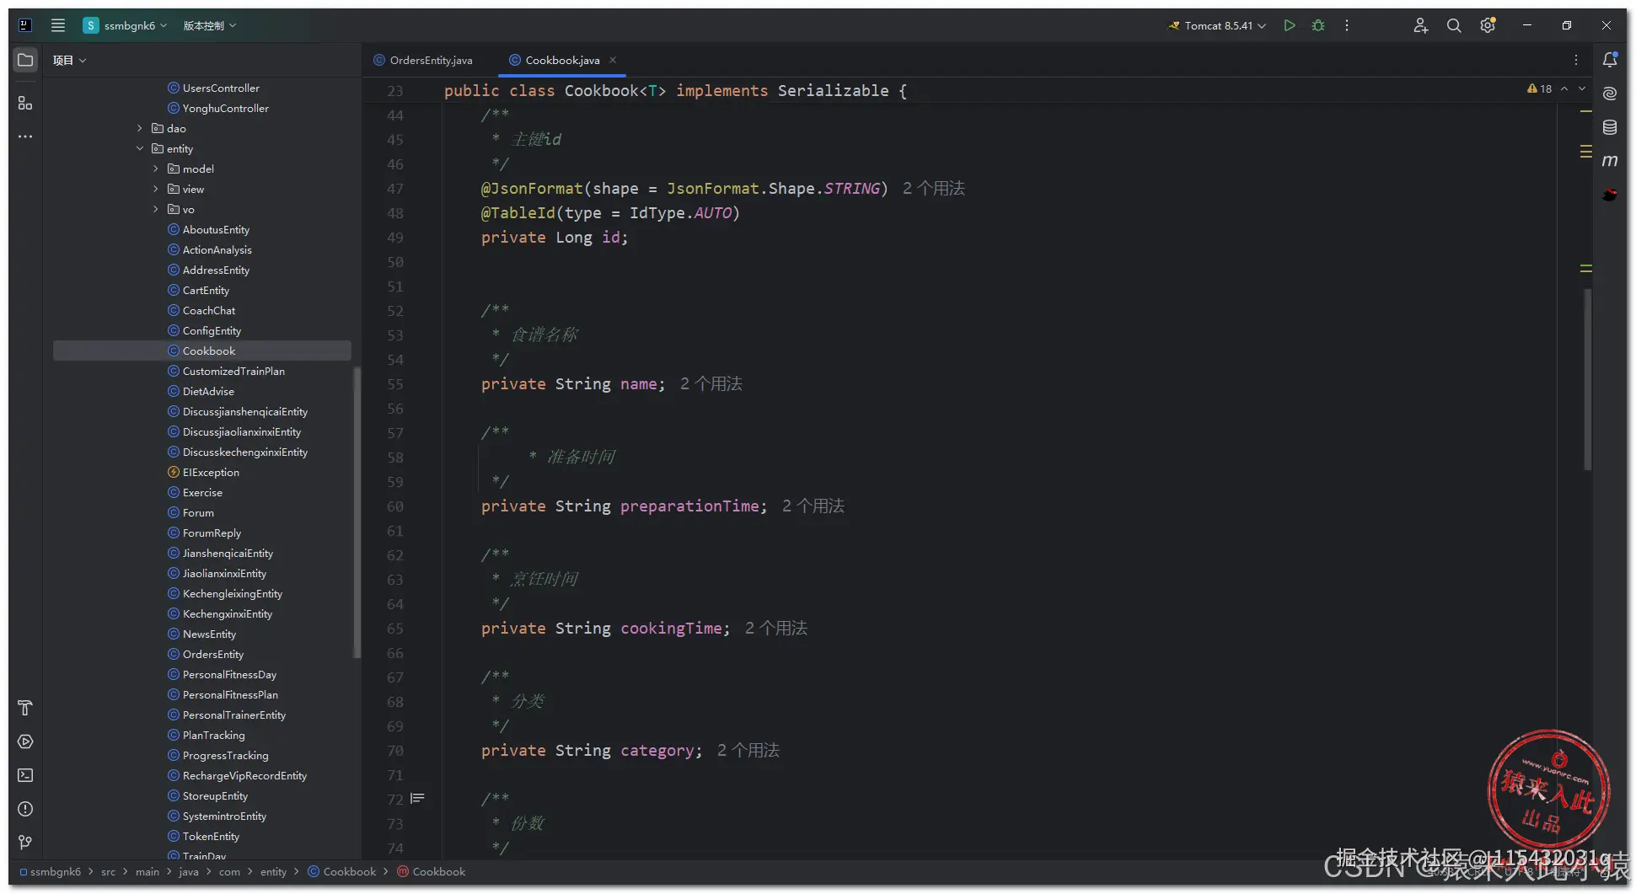Open YonghuController in project tree

tap(225, 108)
